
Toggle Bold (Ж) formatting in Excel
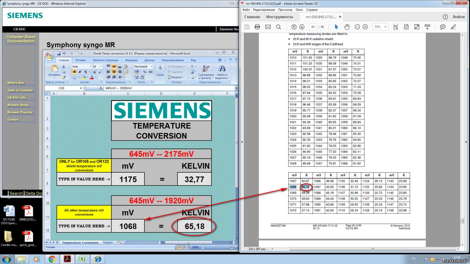click(x=75, y=72)
